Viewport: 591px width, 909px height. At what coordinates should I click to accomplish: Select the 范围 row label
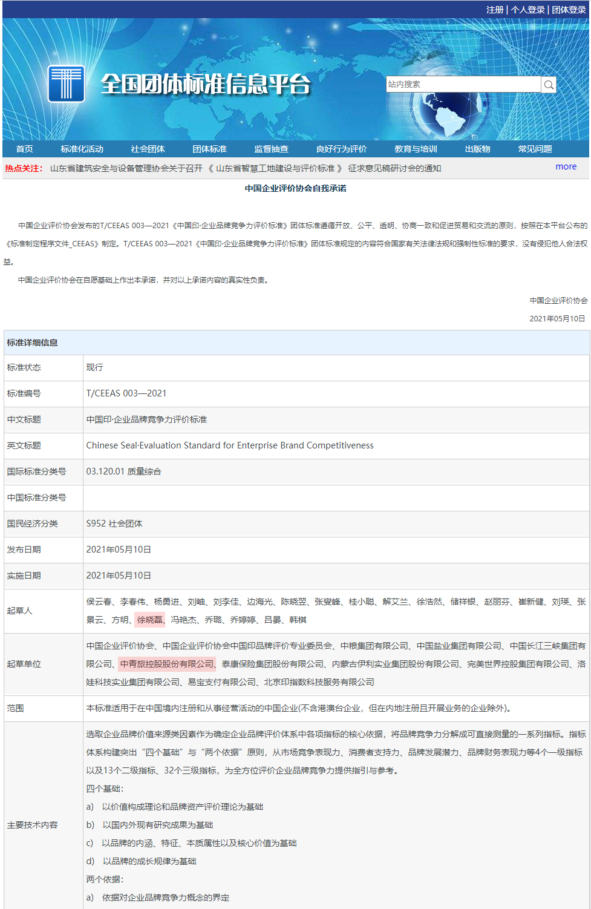pos(16,708)
